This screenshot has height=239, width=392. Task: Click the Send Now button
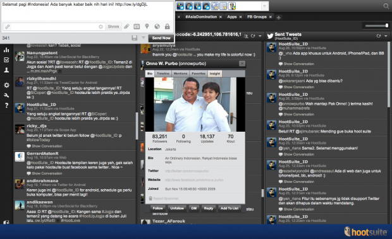[161, 38]
